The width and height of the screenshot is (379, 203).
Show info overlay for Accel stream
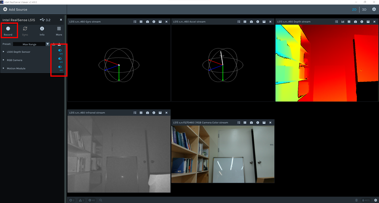[x=258, y=22]
